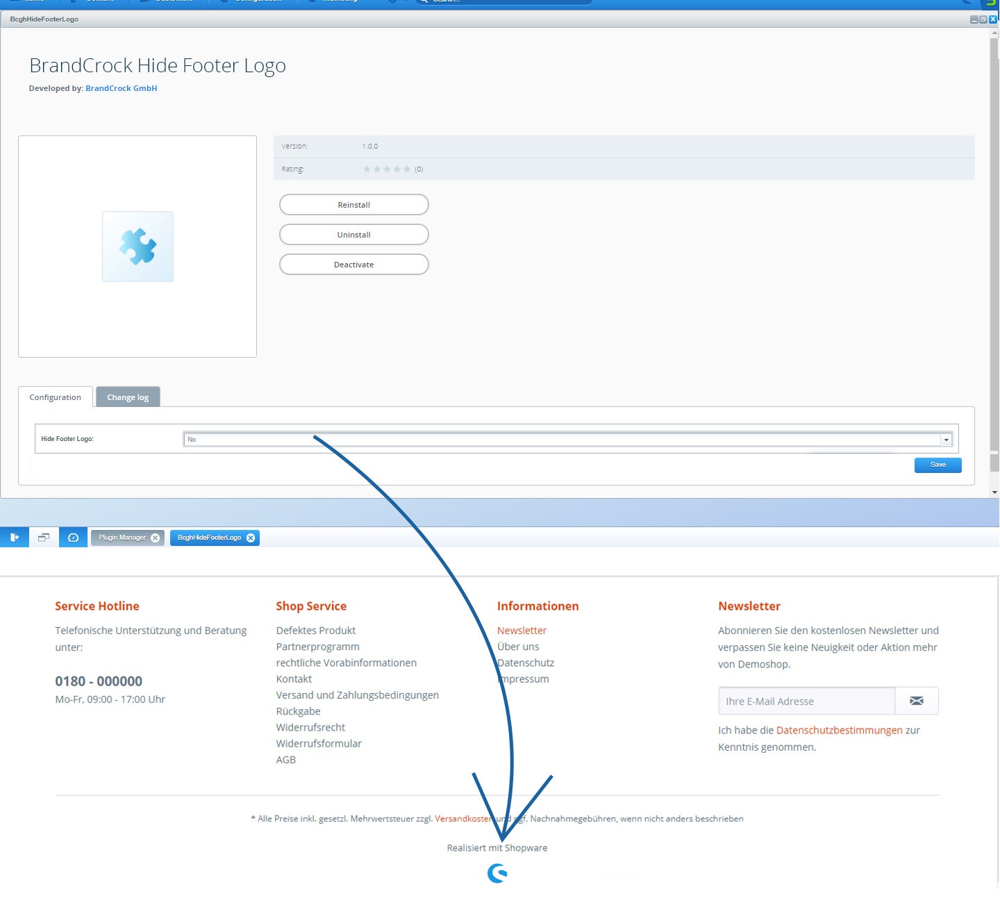
Task: Click the Reinstall button
Action: click(354, 205)
